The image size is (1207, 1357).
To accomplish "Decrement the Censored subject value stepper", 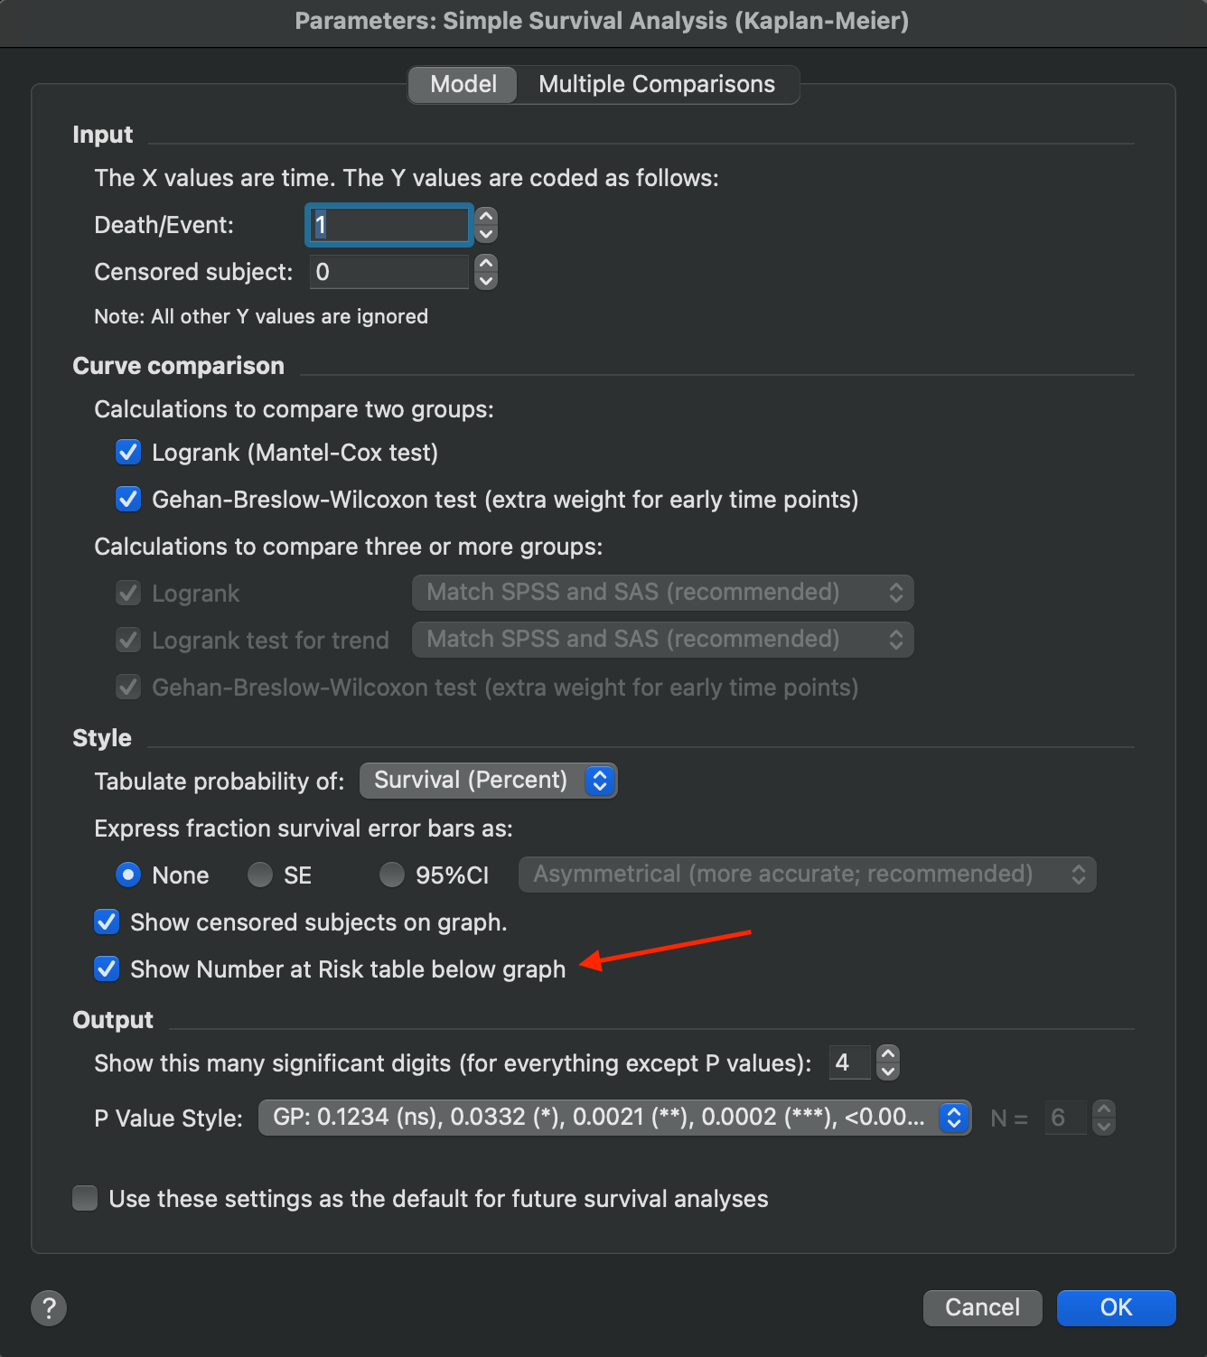I will coord(484,281).
